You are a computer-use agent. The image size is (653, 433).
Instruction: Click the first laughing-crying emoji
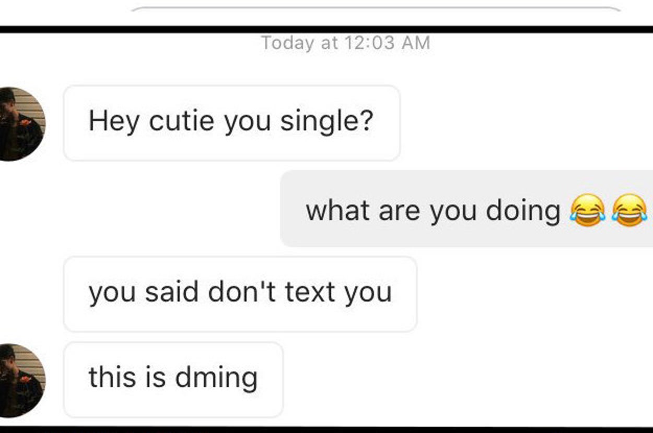588,210
